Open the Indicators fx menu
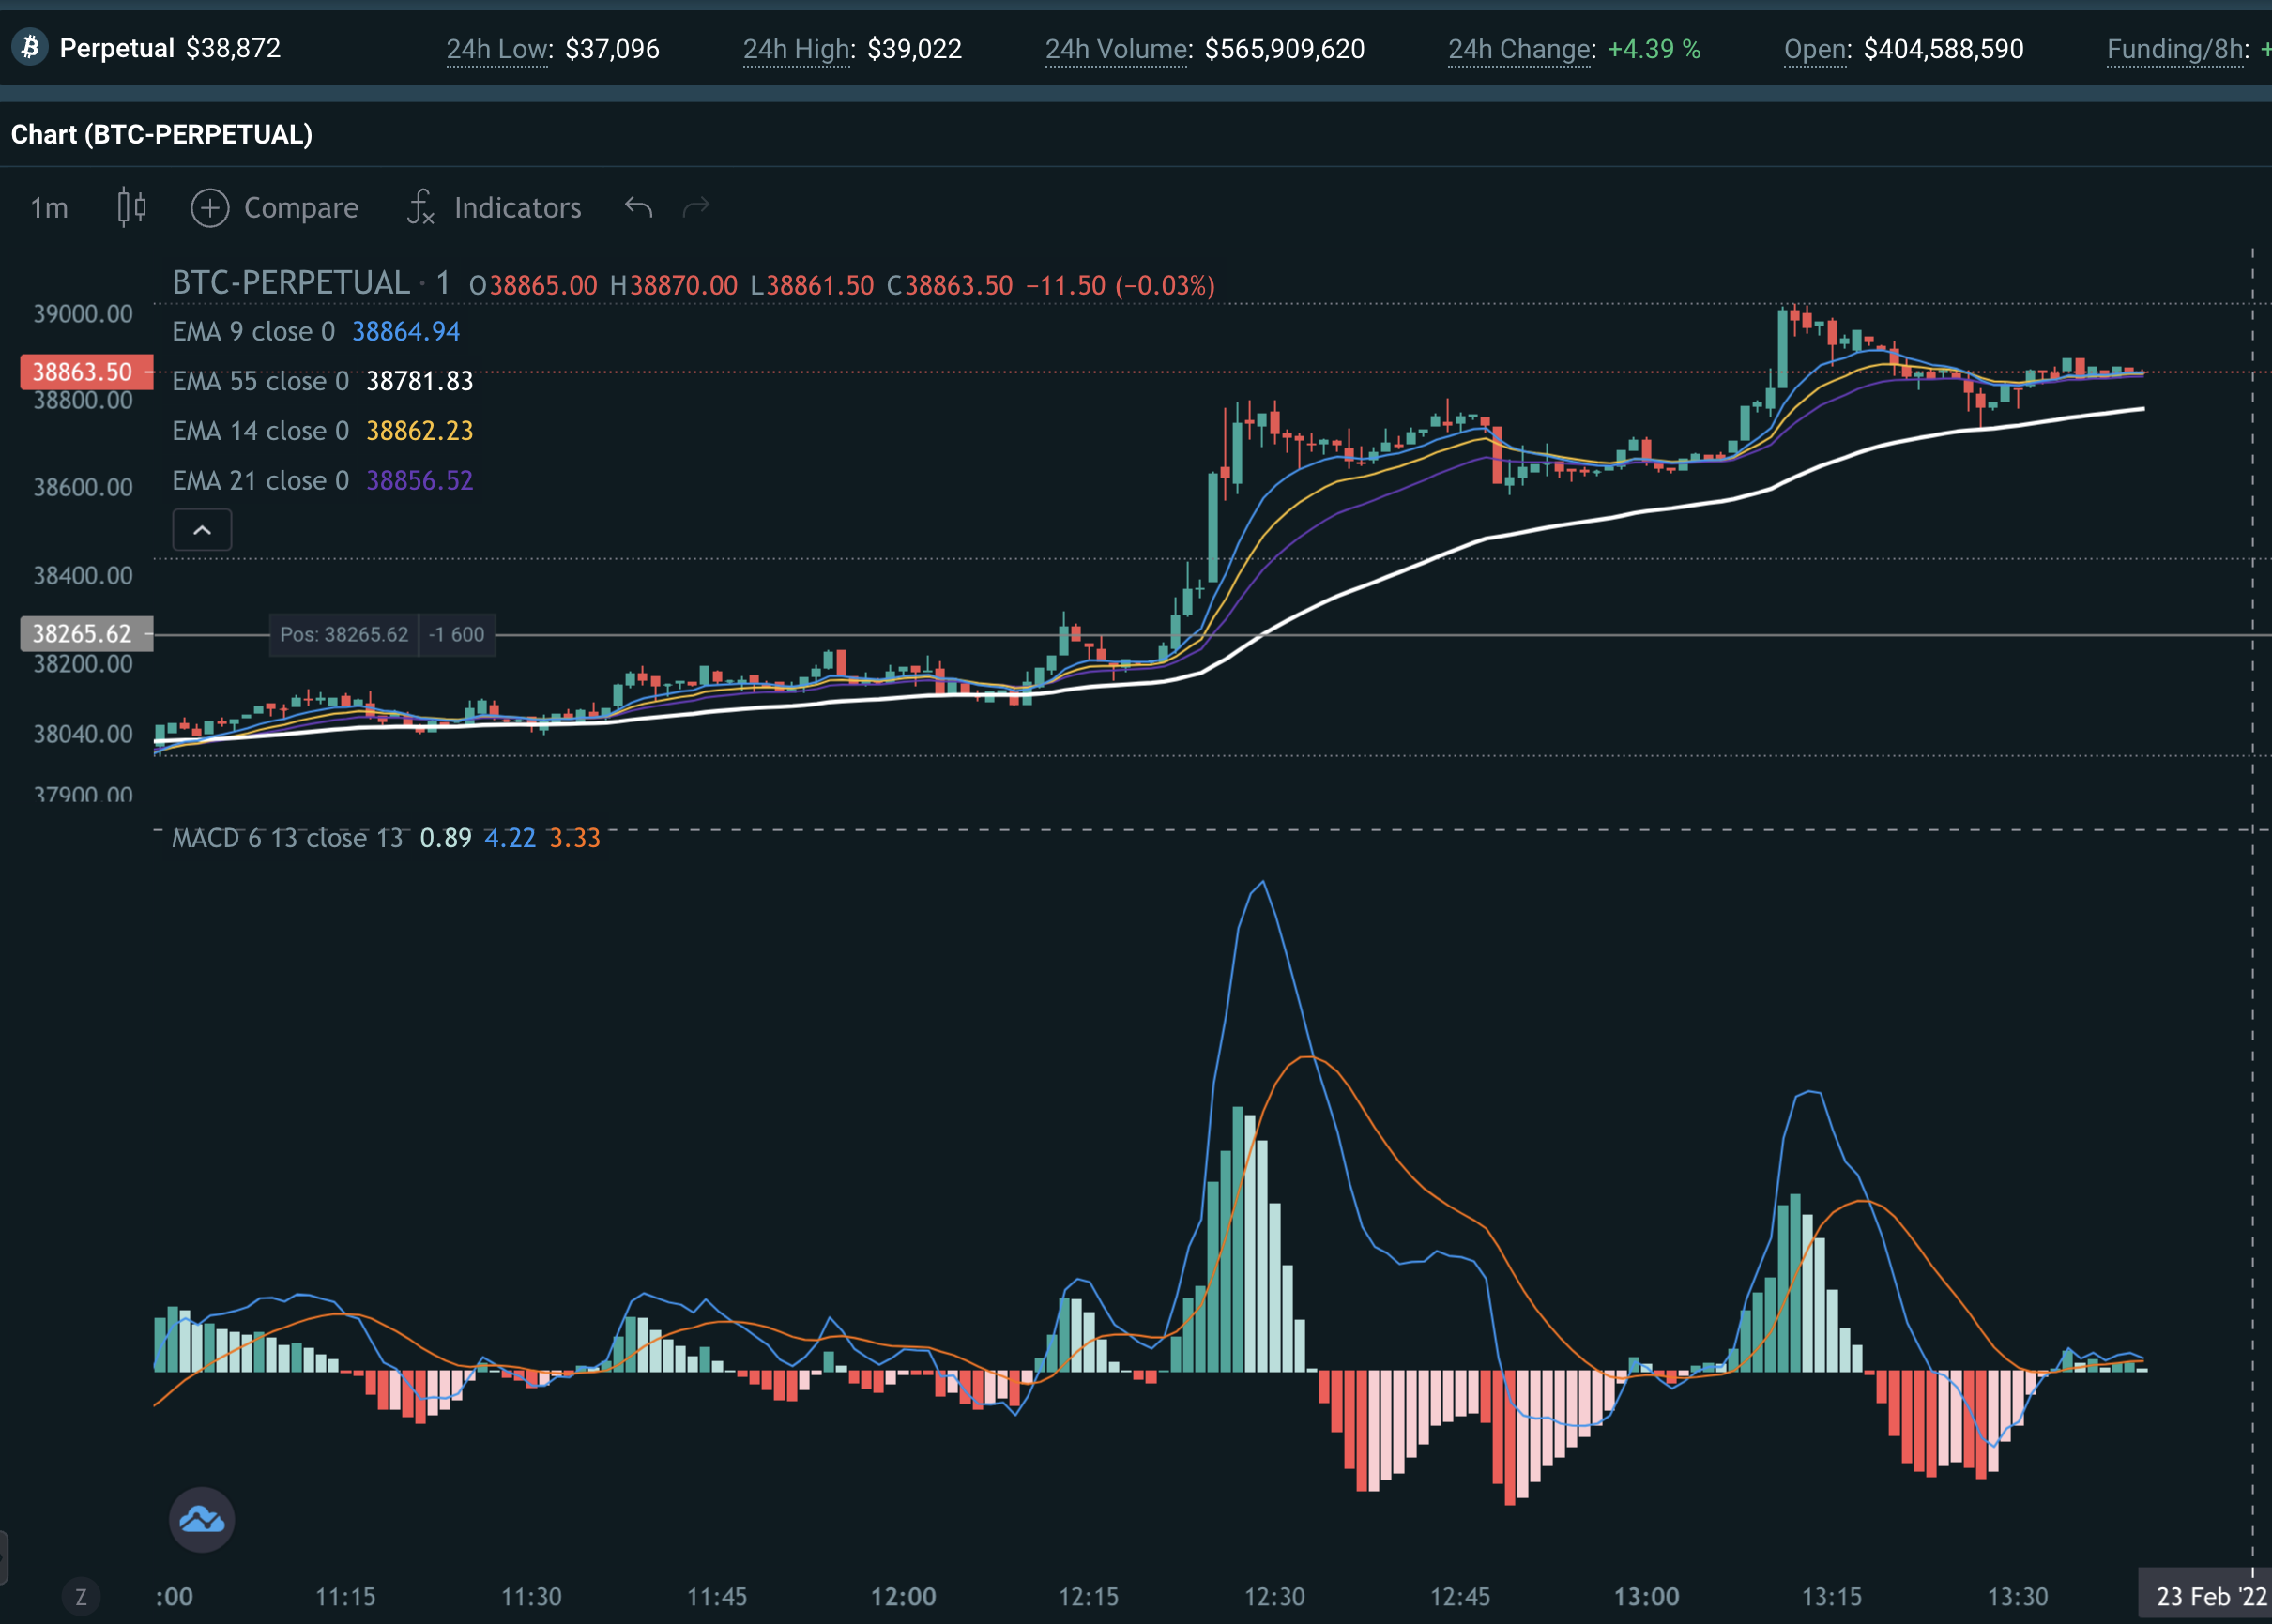The height and width of the screenshot is (1624, 2272). tap(420, 207)
